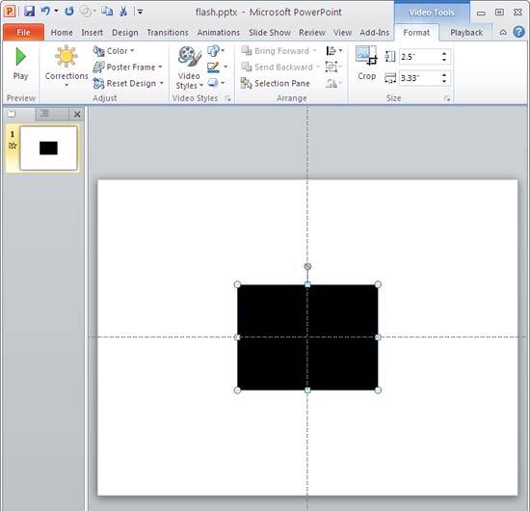Click the Cut scissors icon
This screenshot has width=530, height=511.
pyautogui.click(x=123, y=12)
